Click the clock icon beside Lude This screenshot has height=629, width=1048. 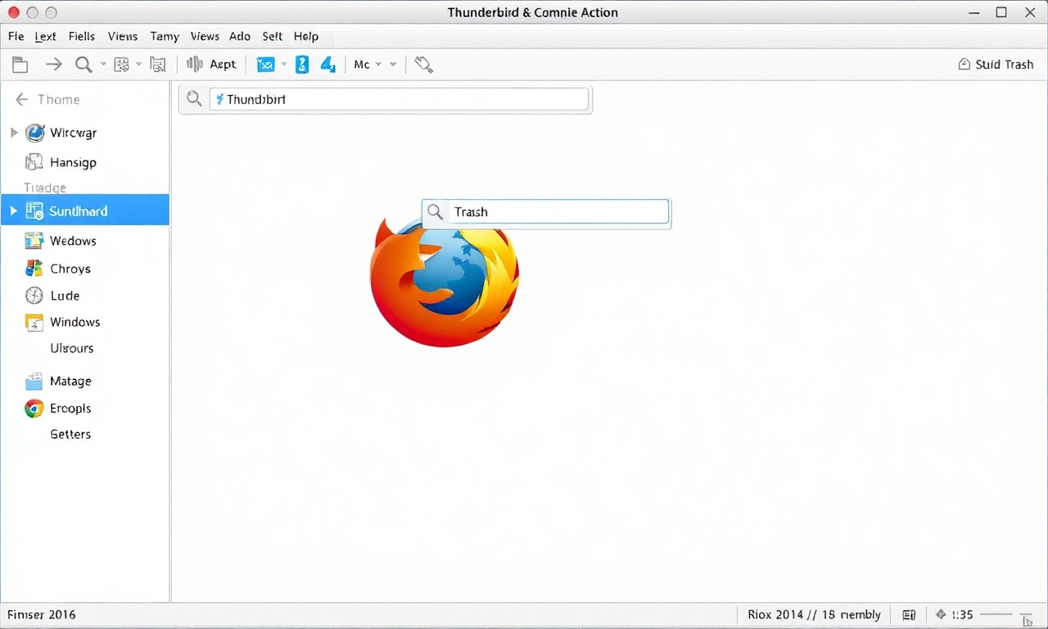point(34,296)
